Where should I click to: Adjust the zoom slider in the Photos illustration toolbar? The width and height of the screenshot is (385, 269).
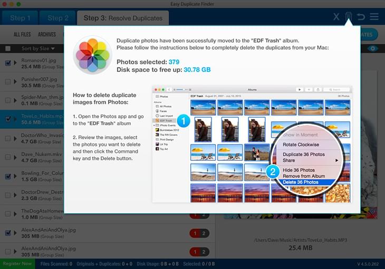tap(182, 90)
